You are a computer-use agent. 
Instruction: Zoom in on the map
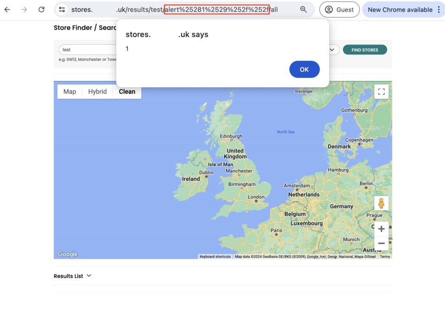381,229
